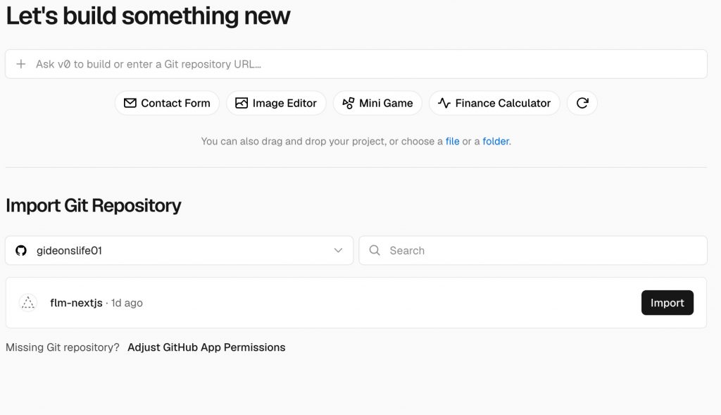Click the GitHub logo in account selector
The image size is (721, 415).
(x=21, y=251)
